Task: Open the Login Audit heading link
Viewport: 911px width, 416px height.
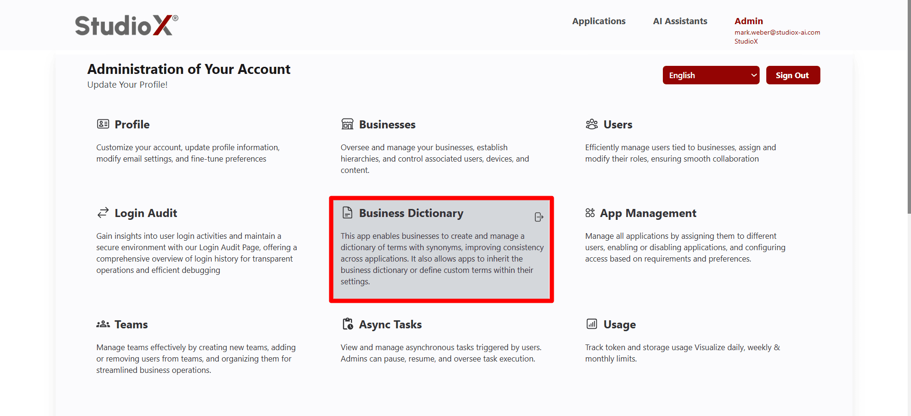Action: (x=146, y=213)
